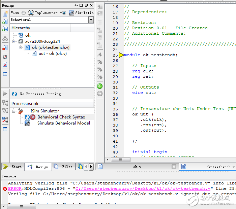This screenshot has height=209, width=236.
Task: Click the Stop process icon with red check
Action: (x=5, y=120)
